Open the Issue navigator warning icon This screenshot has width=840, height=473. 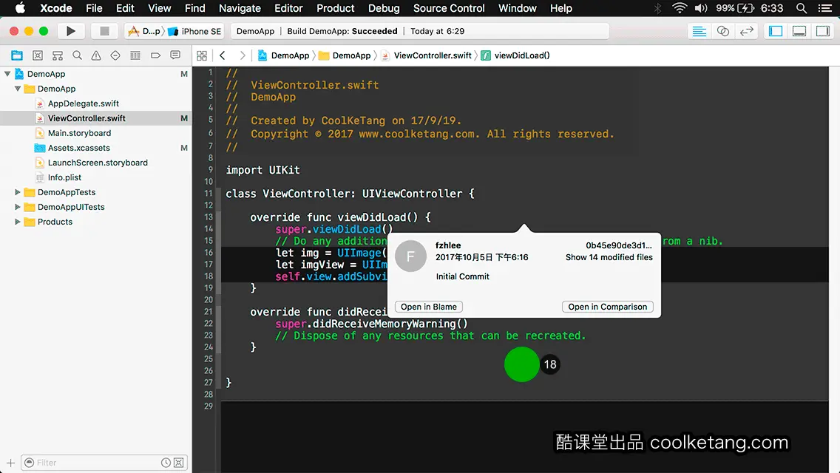96,55
